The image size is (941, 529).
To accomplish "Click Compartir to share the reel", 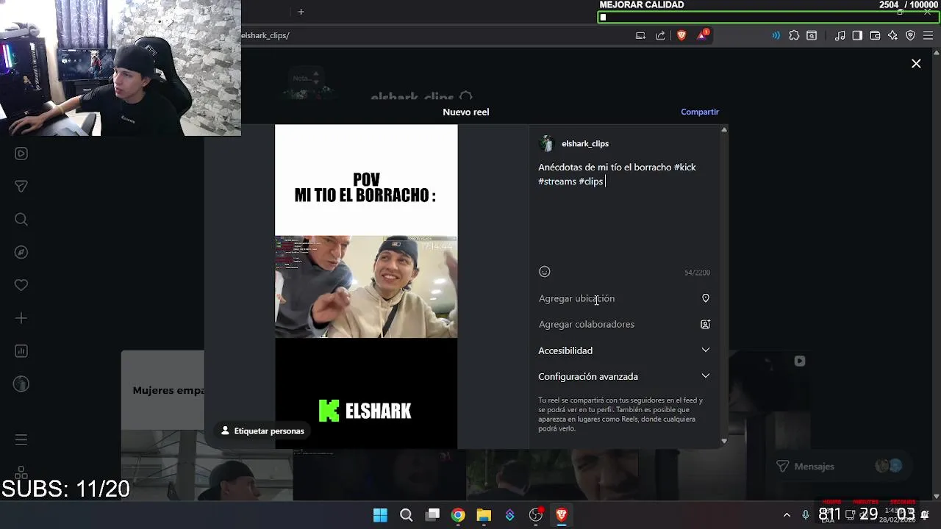I will click(x=700, y=112).
